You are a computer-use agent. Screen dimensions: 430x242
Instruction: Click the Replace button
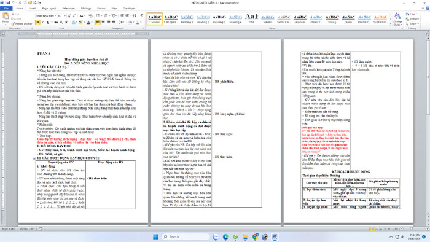tap(412, 19)
